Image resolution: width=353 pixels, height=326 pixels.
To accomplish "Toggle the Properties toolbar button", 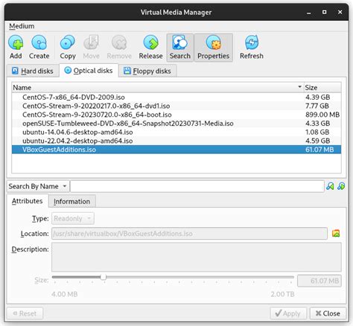I will (214, 47).
